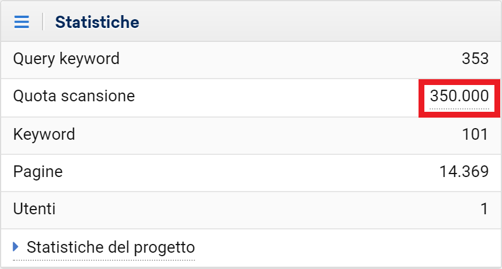Click the empty middle of the Utenti row
Image resolution: width=502 pixels, height=269 pixels.
251,209
